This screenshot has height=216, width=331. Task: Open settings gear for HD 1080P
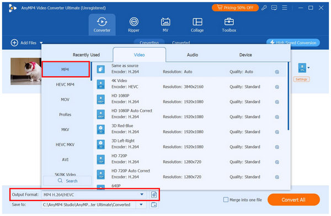pyautogui.click(x=277, y=102)
